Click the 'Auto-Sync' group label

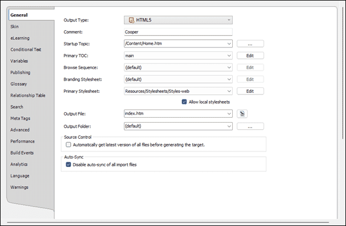coord(74,157)
